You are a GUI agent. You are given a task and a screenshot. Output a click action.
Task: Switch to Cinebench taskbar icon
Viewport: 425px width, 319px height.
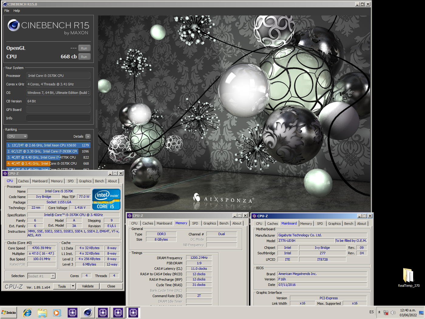87,312
